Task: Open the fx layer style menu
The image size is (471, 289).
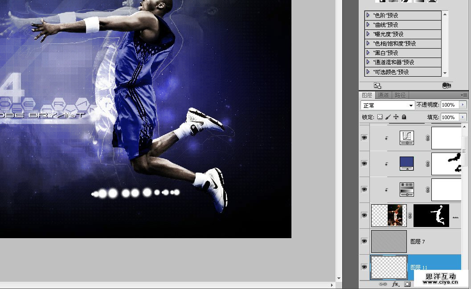Action: [x=395, y=284]
